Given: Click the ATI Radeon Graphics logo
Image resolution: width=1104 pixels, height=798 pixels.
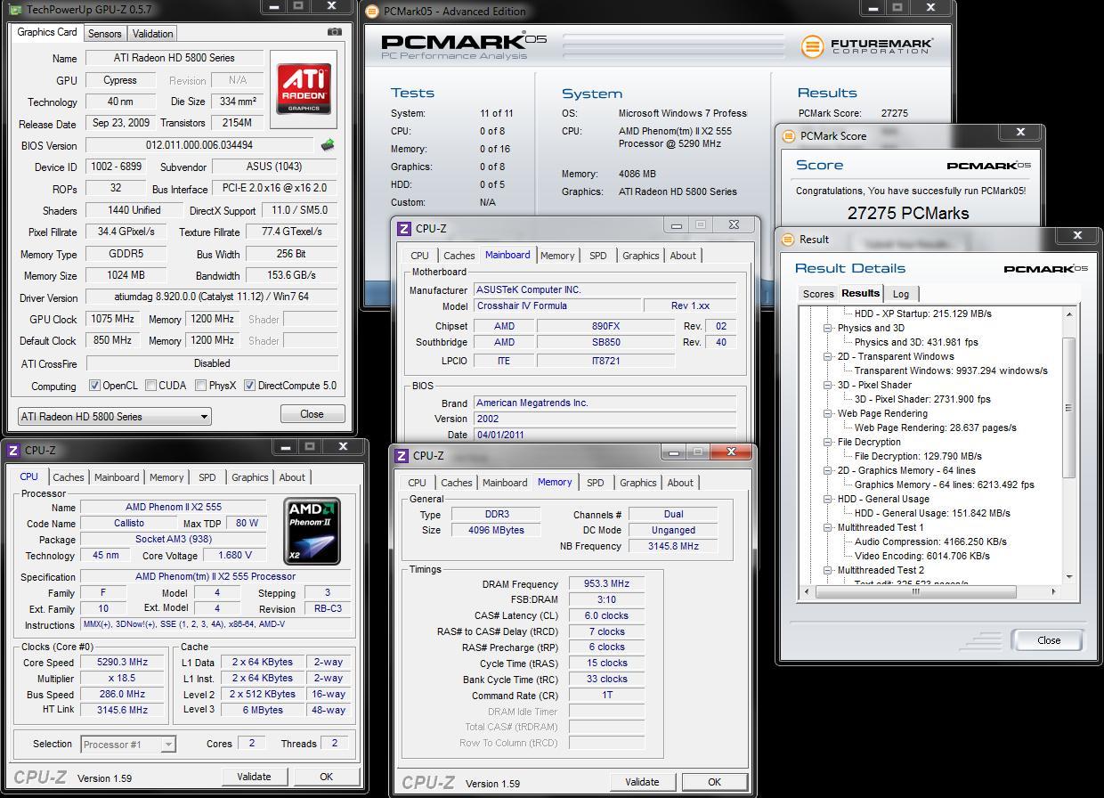Looking at the screenshot, I should [304, 89].
